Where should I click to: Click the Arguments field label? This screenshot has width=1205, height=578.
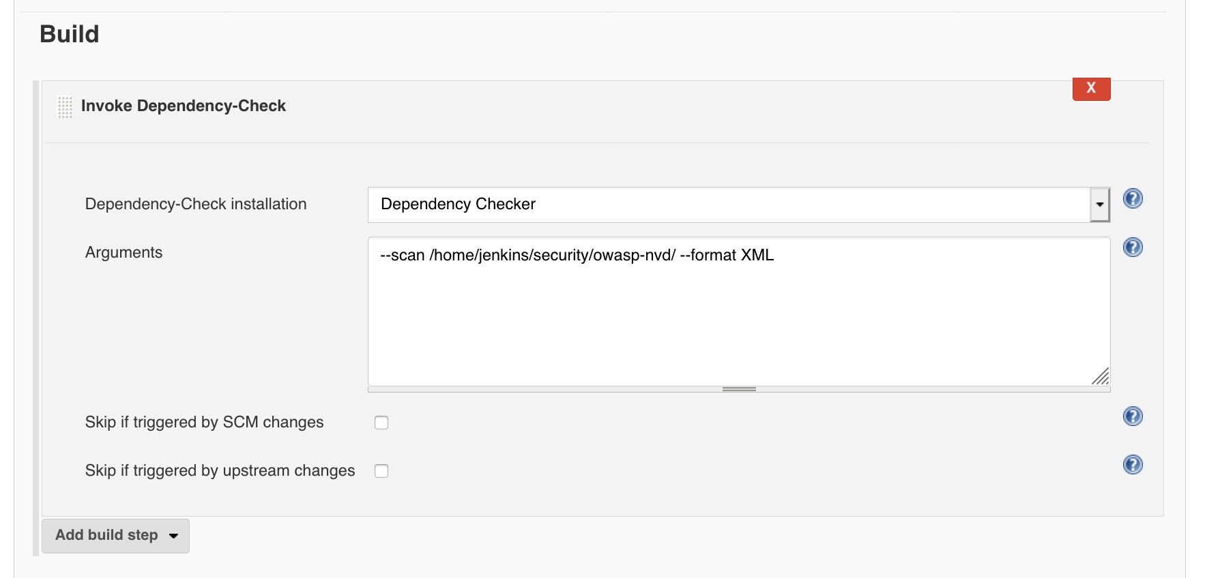pos(124,252)
